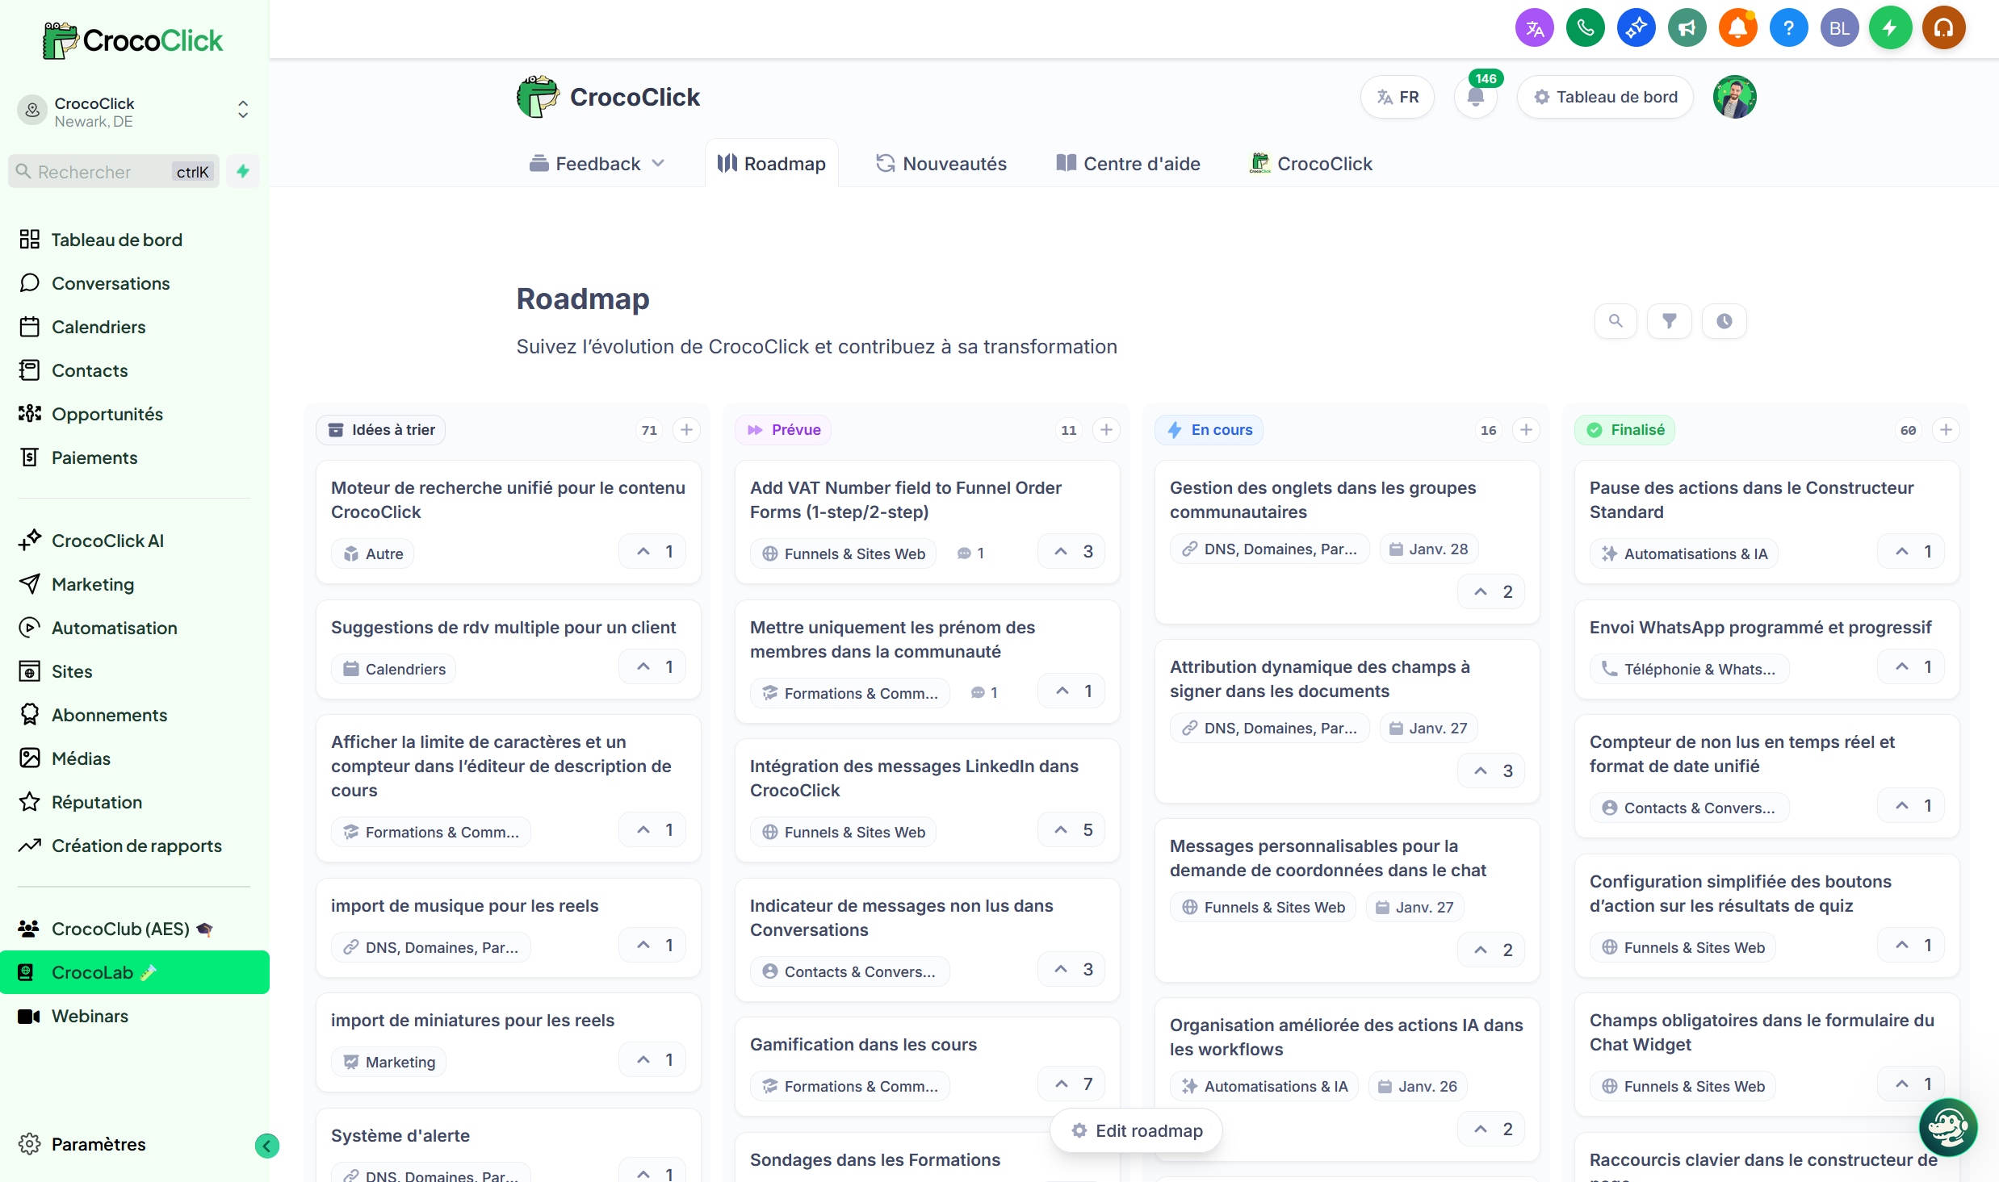Click the roadmap notification bell with 146 badge
The image size is (1999, 1182).
pyautogui.click(x=1476, y=97)
